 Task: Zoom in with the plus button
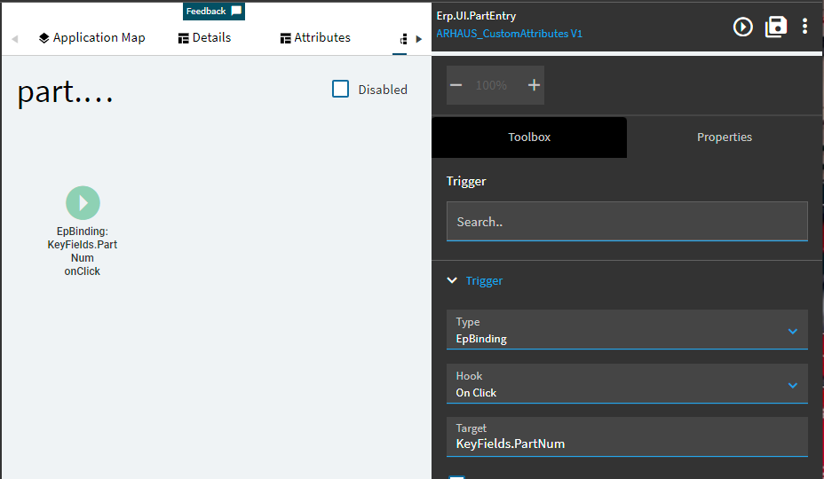click(534, 85)
